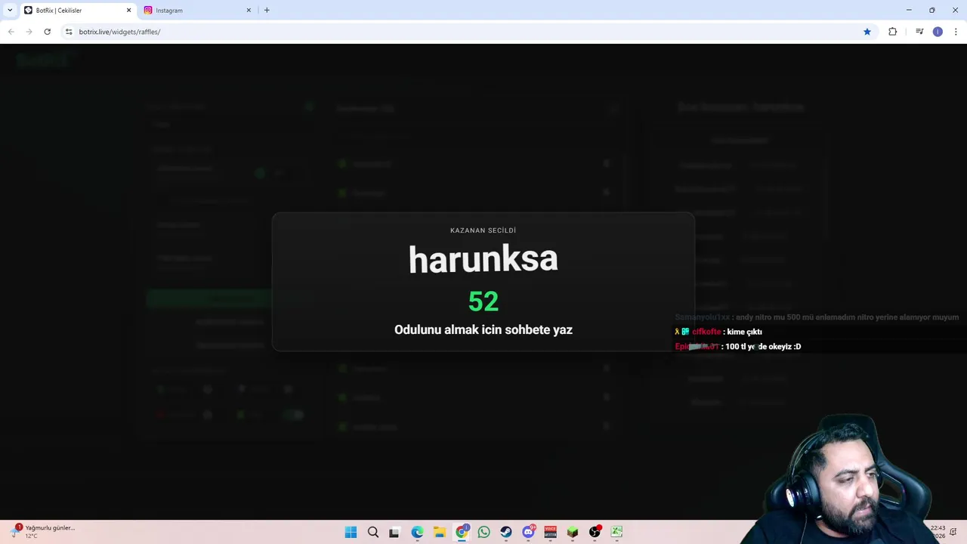This screenshot has width=967, height=544.
Task: Toggle the bookmark star for this page
Action: pos(867,32)
